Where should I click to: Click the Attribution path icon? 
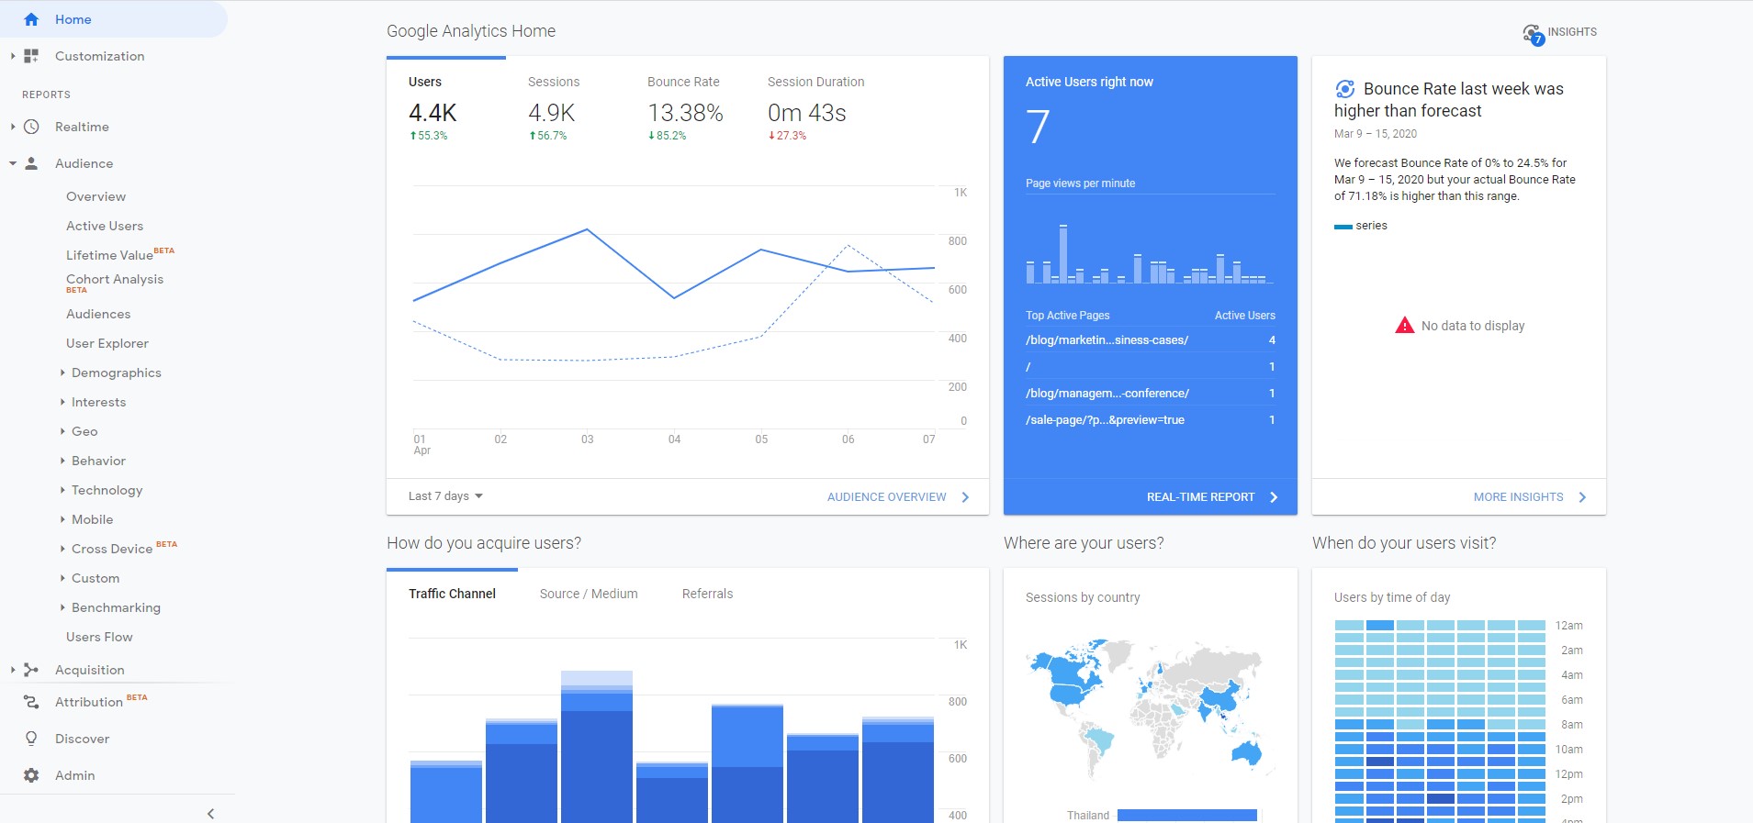click(31, 702)
